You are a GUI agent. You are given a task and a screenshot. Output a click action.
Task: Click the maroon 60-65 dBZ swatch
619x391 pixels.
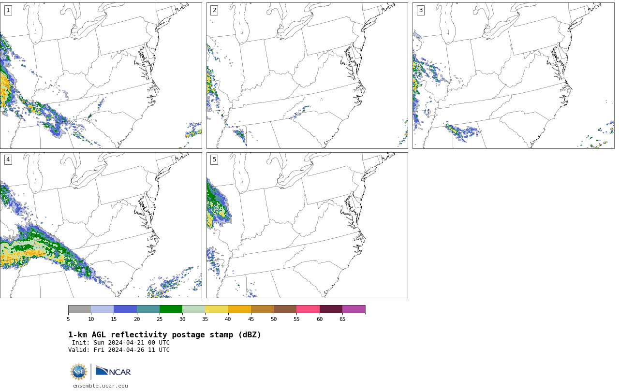tap(331, 309)
